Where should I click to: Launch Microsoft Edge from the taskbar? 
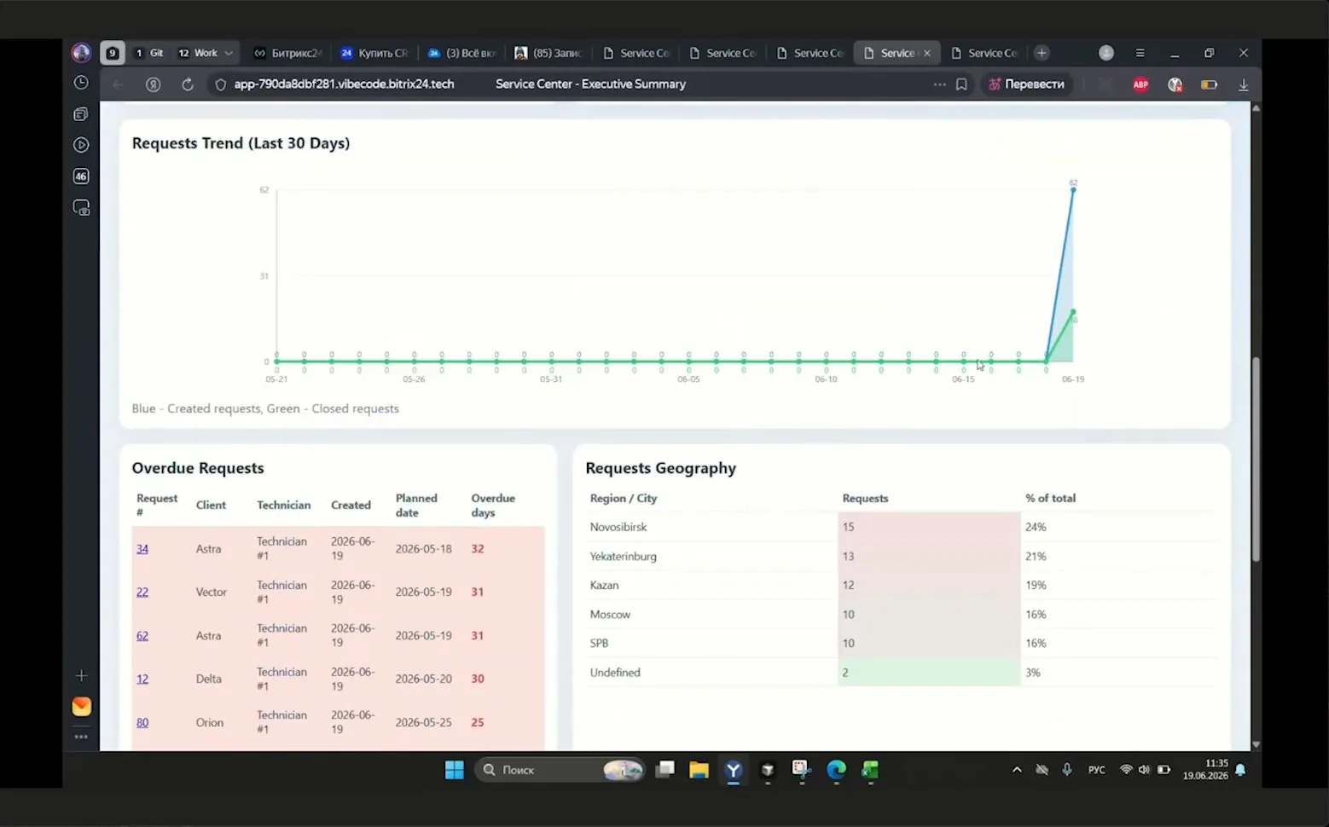pyautogui.click(x=836, y=770)
